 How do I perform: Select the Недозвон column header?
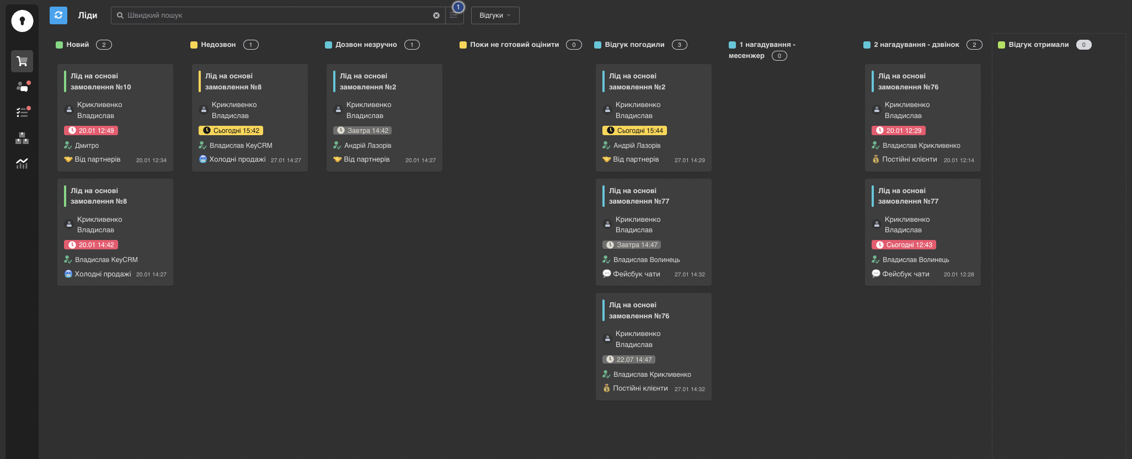tap(218, 45)
